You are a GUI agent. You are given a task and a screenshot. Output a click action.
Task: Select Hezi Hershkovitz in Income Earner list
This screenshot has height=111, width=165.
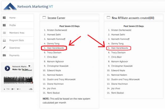55,48
